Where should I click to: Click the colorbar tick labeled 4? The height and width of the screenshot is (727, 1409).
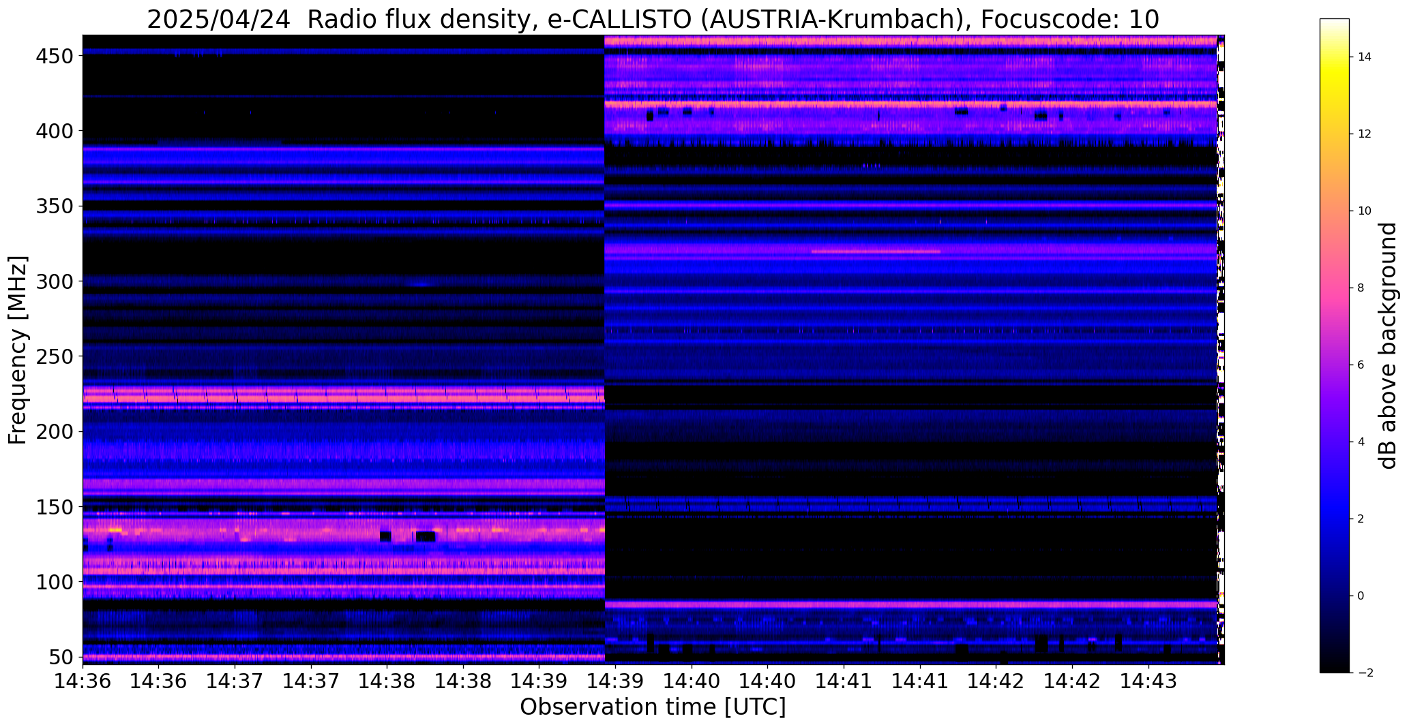[1361, 442]
